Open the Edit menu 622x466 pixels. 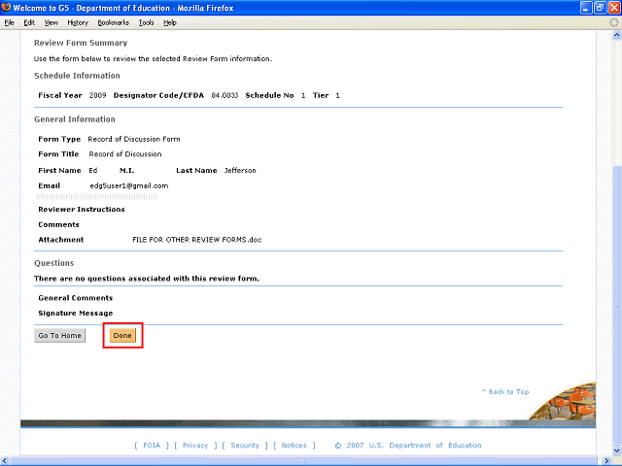pyautogui.click(x=29, y=22)
